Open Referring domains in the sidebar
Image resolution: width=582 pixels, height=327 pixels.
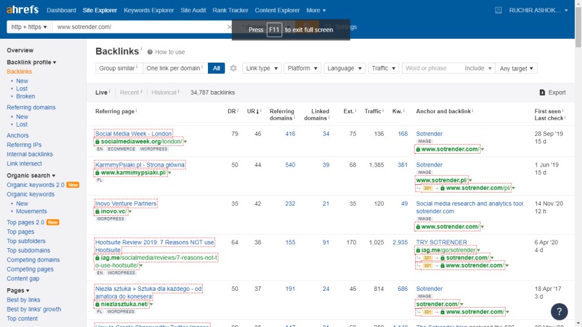tap(31, 107)
